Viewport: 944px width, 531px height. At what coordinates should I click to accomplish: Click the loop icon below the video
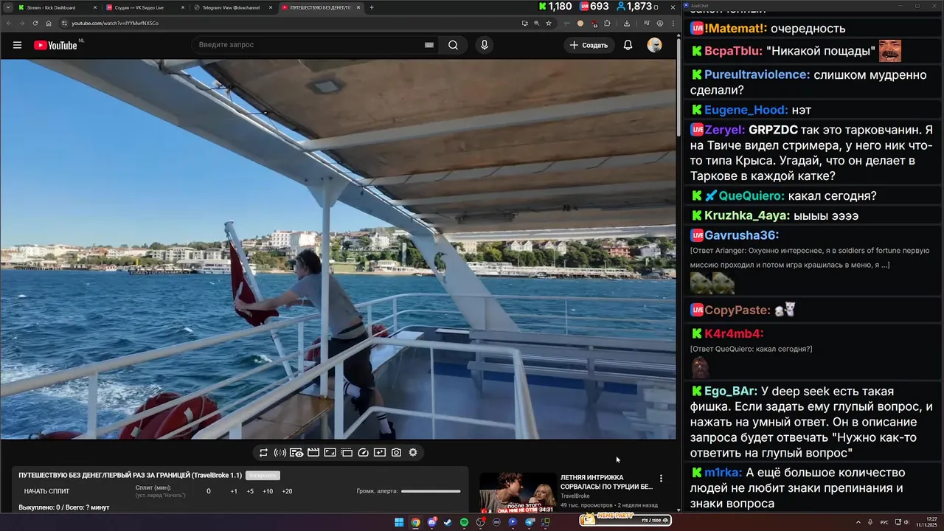[263, 452]
